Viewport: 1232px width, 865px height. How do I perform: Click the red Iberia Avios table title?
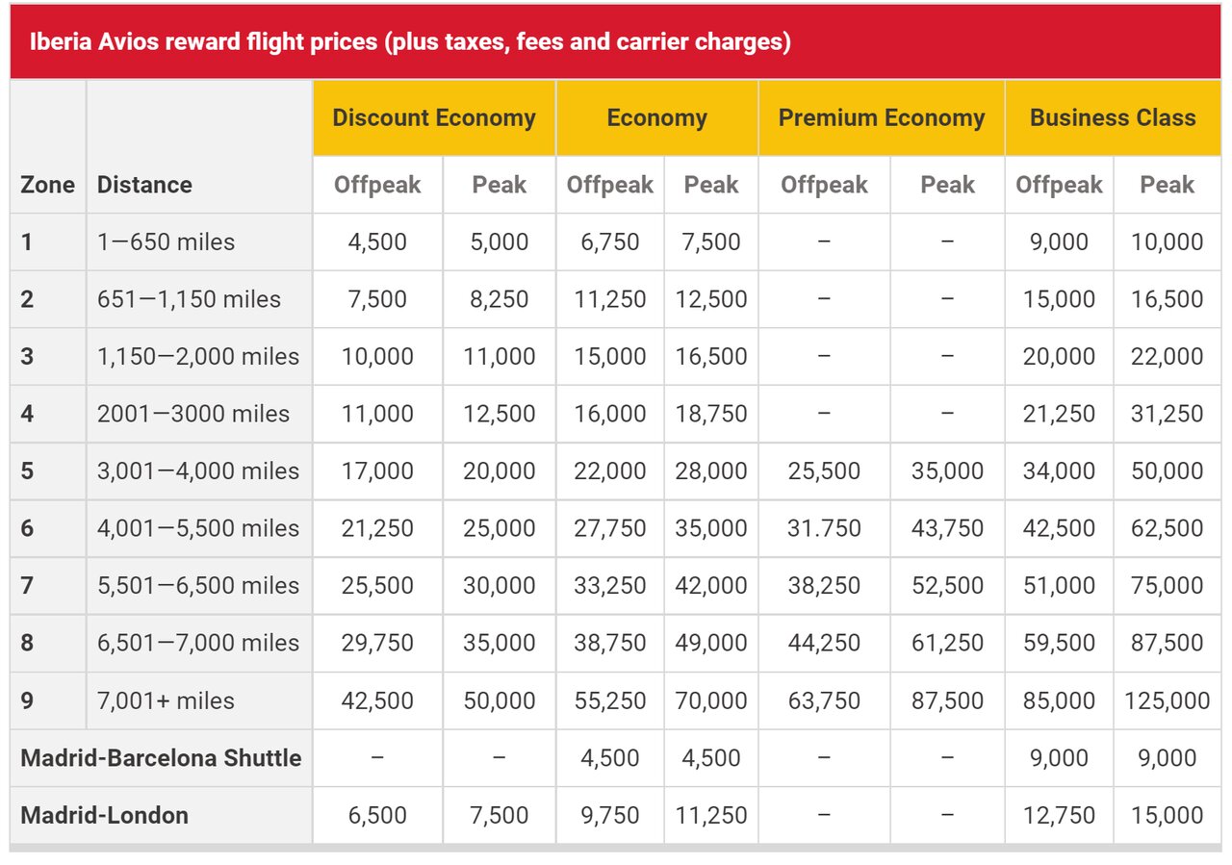(410, 43)
